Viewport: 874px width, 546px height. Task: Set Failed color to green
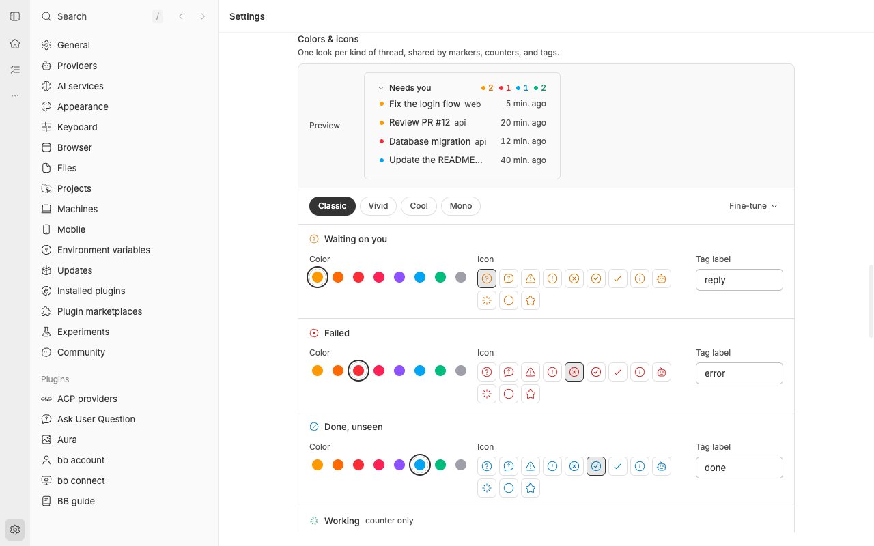tap(440, 371)
